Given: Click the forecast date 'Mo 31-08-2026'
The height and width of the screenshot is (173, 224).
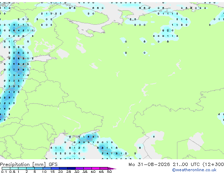Looking at the screenshot, I should [149, 165].
